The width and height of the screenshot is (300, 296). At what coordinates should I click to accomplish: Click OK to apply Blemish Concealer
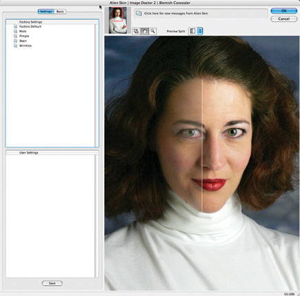click(284, 11)
